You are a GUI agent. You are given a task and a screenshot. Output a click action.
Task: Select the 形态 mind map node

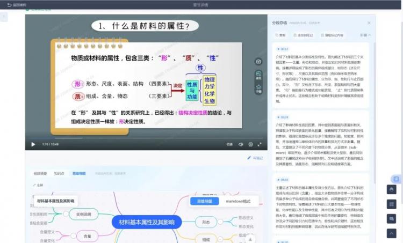tap(206, 222)
